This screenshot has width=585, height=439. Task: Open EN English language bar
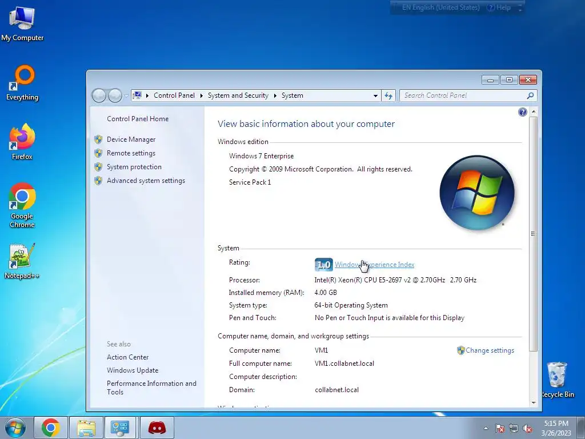coord(440,7)
